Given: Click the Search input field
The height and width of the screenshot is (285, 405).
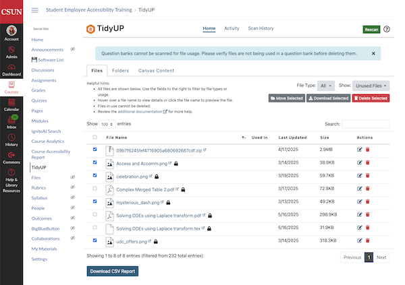Looking at the screenshot, I should point(366,124).
